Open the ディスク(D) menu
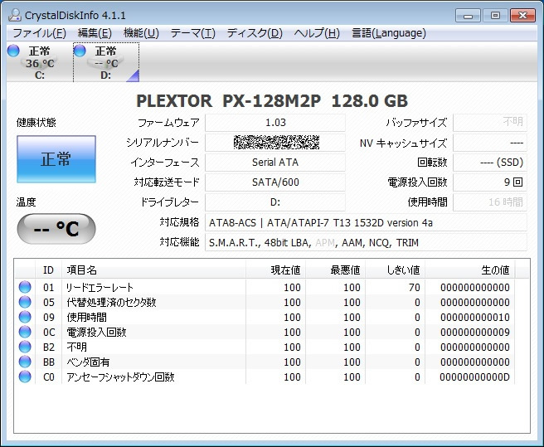Screen dimensions: 544x447 click(x=255, y=33)
